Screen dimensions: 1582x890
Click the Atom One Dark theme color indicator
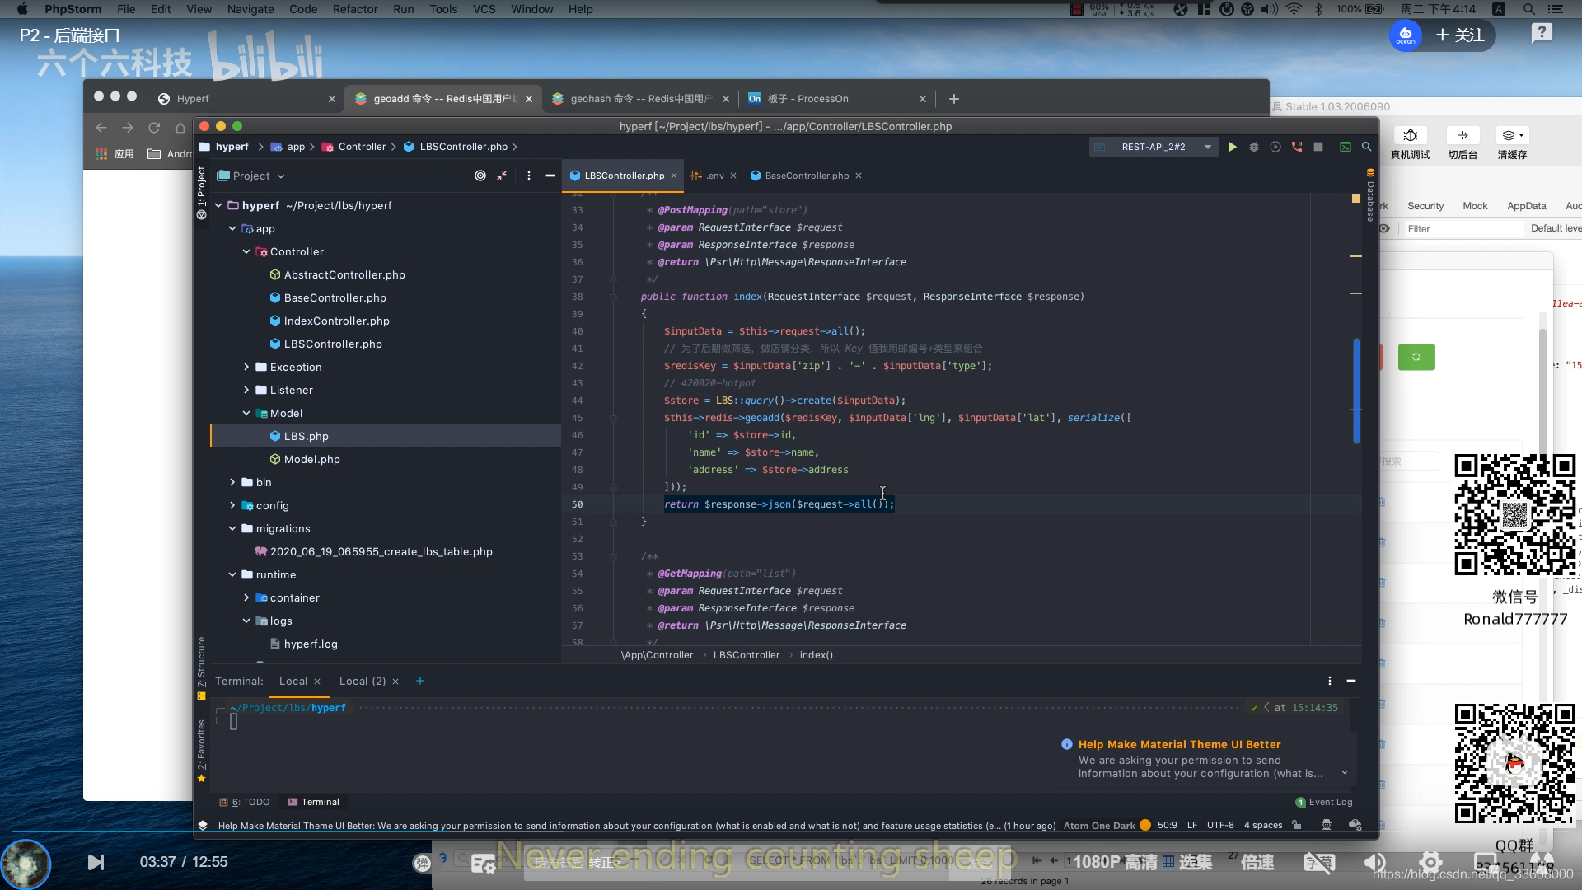[x=1144, y=825]
